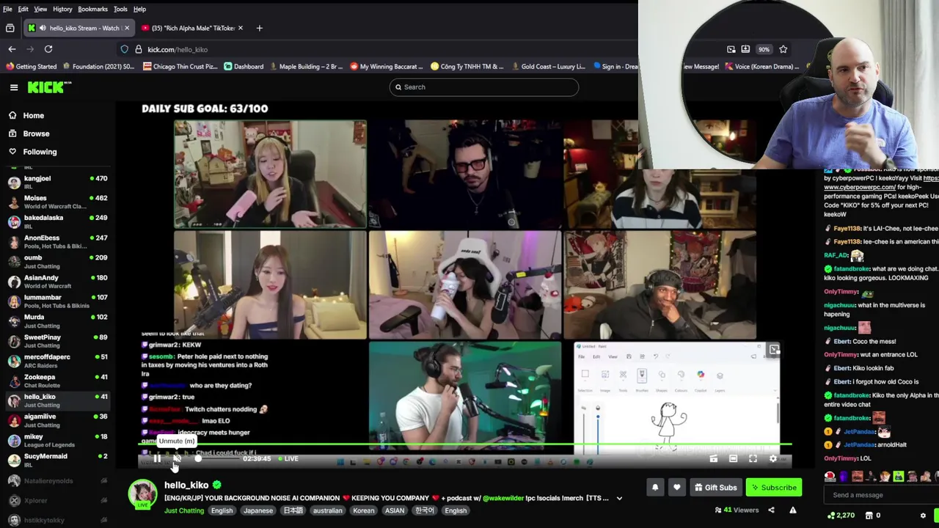
Task: Click the ASIAN tag
Action: coord(395,510)
